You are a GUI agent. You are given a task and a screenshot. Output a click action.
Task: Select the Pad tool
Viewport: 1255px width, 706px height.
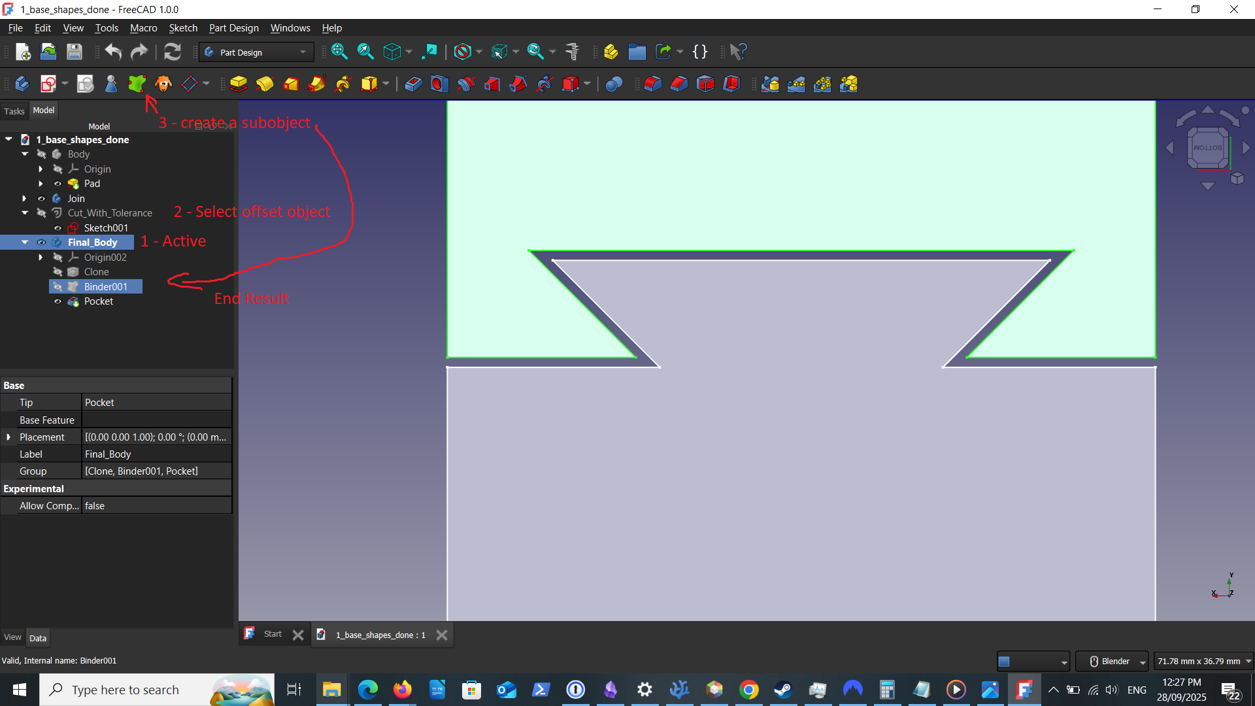[239, 84]
